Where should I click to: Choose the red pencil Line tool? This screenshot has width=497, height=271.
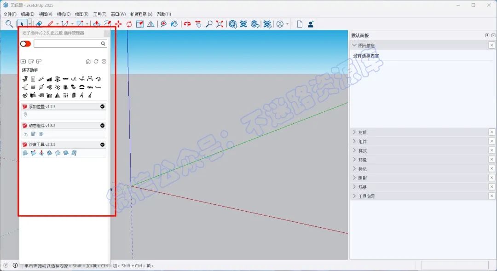[51, 24]
